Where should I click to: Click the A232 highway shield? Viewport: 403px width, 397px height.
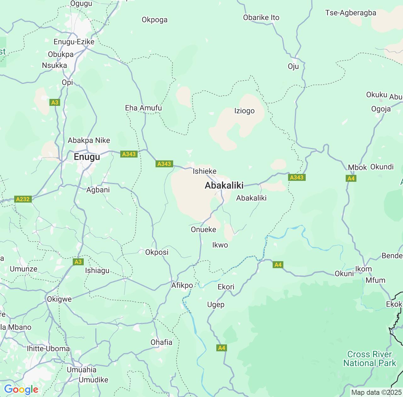pos(23,199)
